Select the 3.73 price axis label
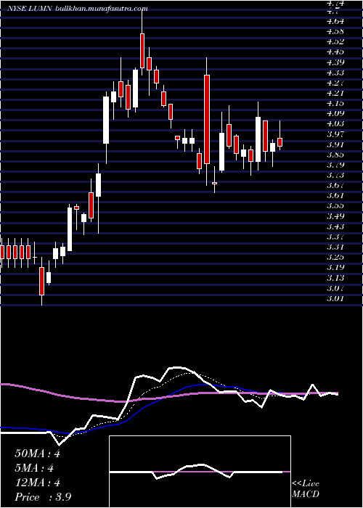This screenshot has height=508, width=363. [335, 176]
